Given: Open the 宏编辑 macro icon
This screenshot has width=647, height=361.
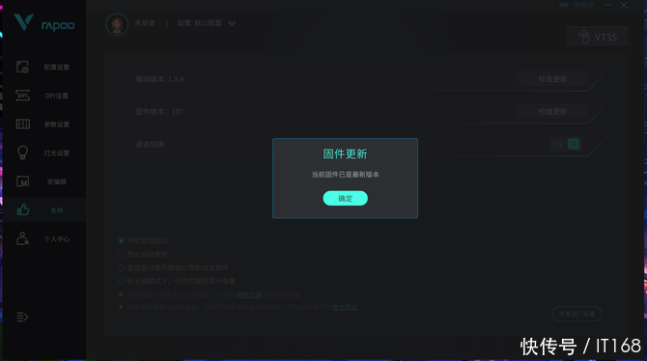Looking at the screenshot, I should [x=23, y=181].
